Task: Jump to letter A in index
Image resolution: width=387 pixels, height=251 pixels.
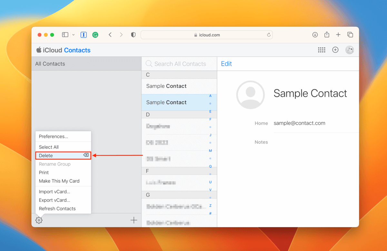Action: click(210, 96)
